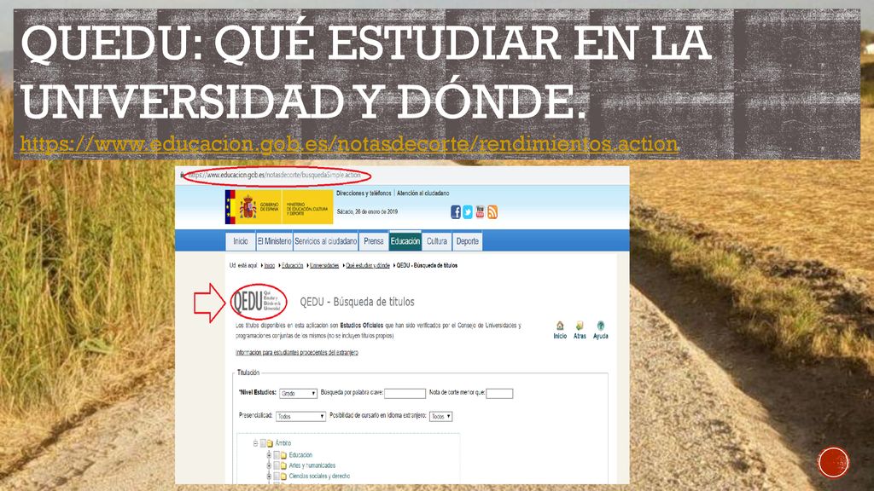874x491 pixels.
Task: Click the Educación breadcrumb link
Action: pyautogui.click(x=292, y=266)
